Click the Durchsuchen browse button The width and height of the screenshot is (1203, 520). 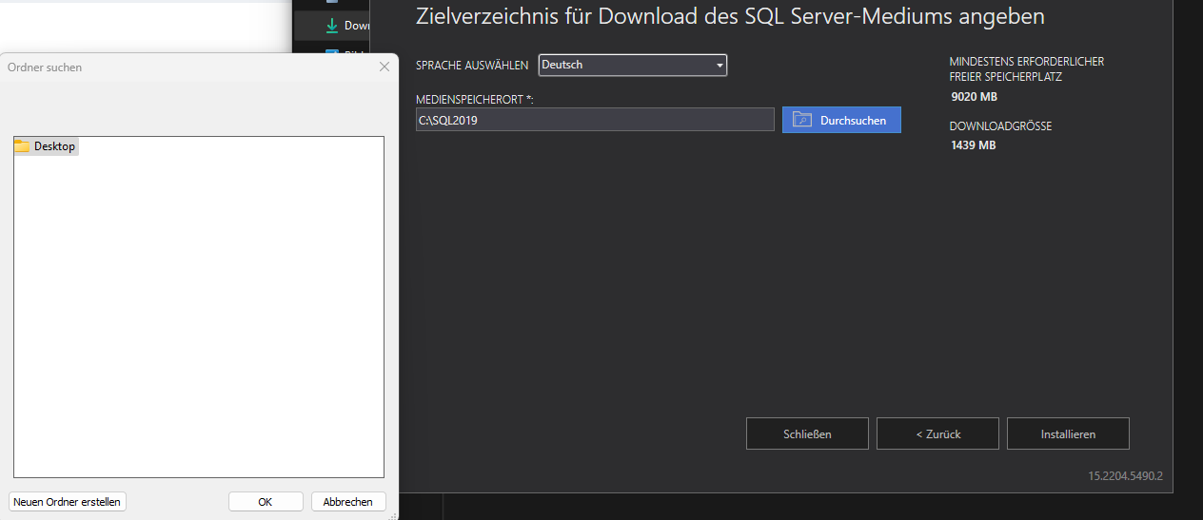pyautogui.click(x=841, y=120)
